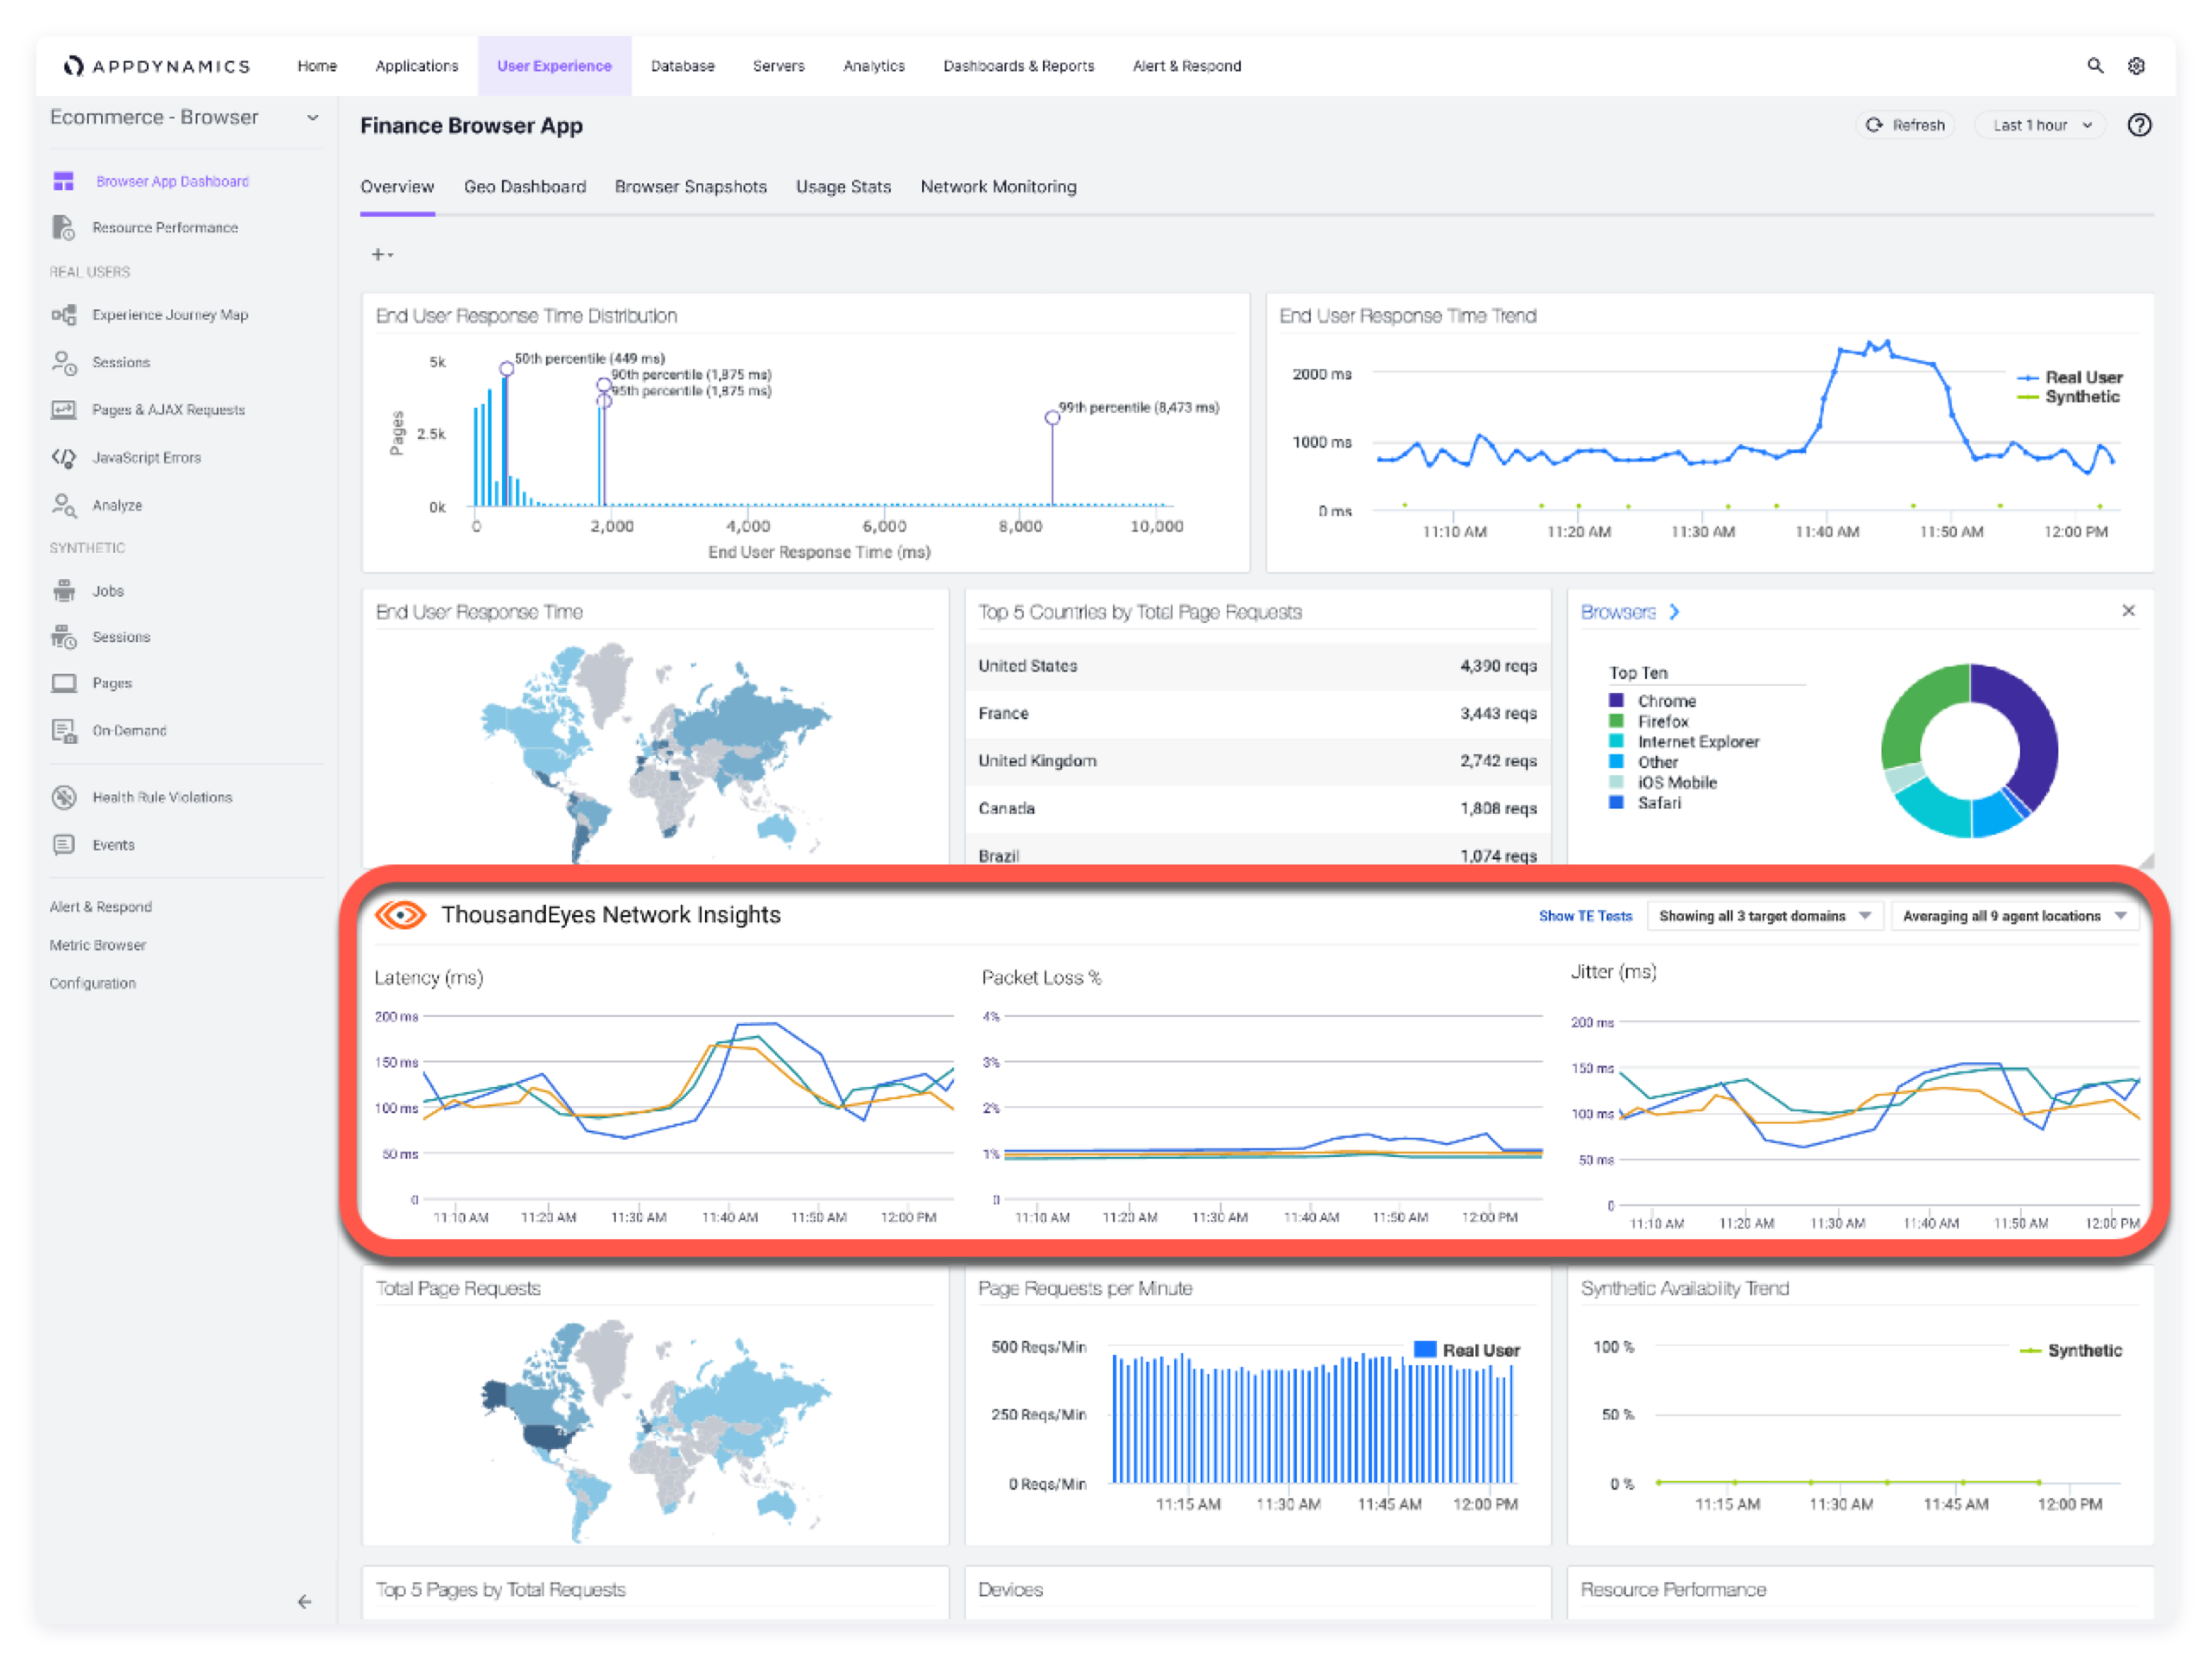The image size is (2212, 1659).
Task: Click the France 3,443 reqs row
Action: 1258,713
